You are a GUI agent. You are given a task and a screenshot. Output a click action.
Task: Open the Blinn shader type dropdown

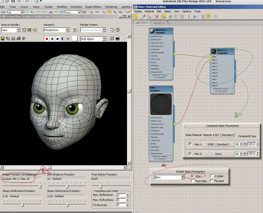183,177
